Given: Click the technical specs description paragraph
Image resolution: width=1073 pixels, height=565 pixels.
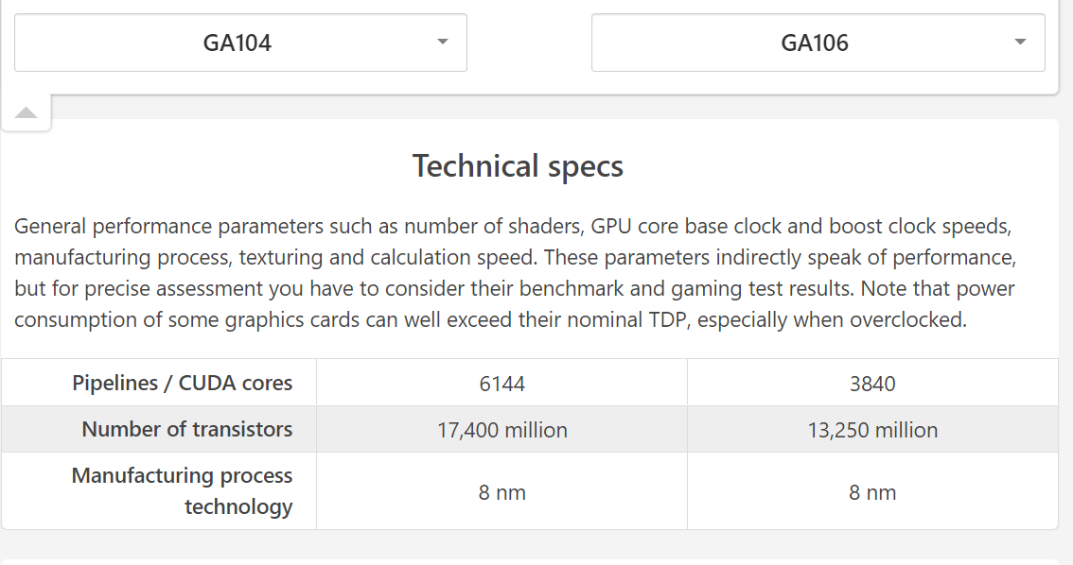Looking at the screenshot, I should point(516,273).
